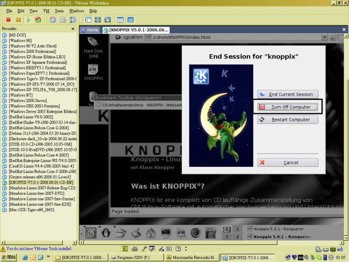Click the Console view toolbar icon
Viewport: 349px width, 262px height.
tap(130, 20)
